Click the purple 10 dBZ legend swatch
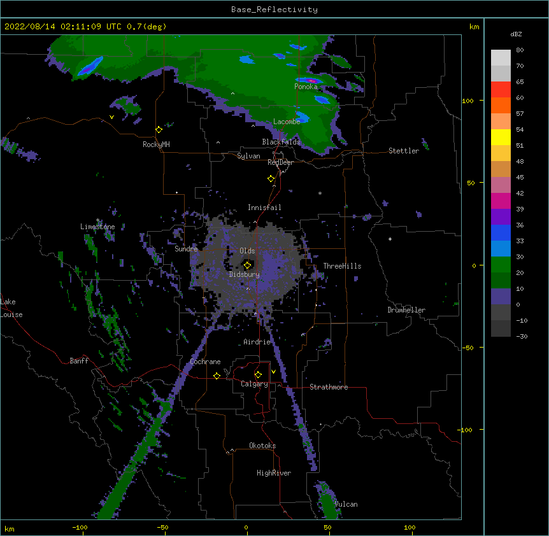Image resolution: width=549 pixels, height=536 pixels. point(501,297)
